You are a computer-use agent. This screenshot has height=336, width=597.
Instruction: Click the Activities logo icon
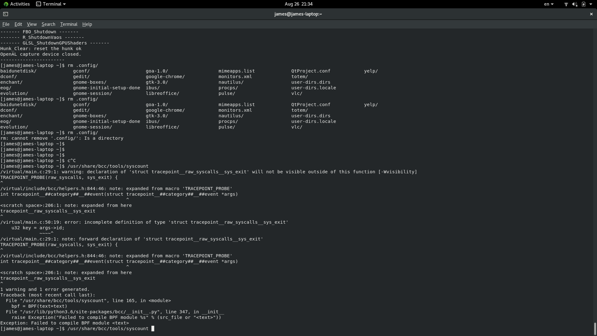click(6, 4)
